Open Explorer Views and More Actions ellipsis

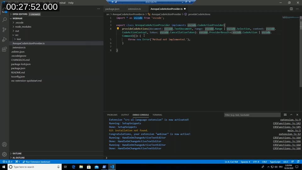98,9
